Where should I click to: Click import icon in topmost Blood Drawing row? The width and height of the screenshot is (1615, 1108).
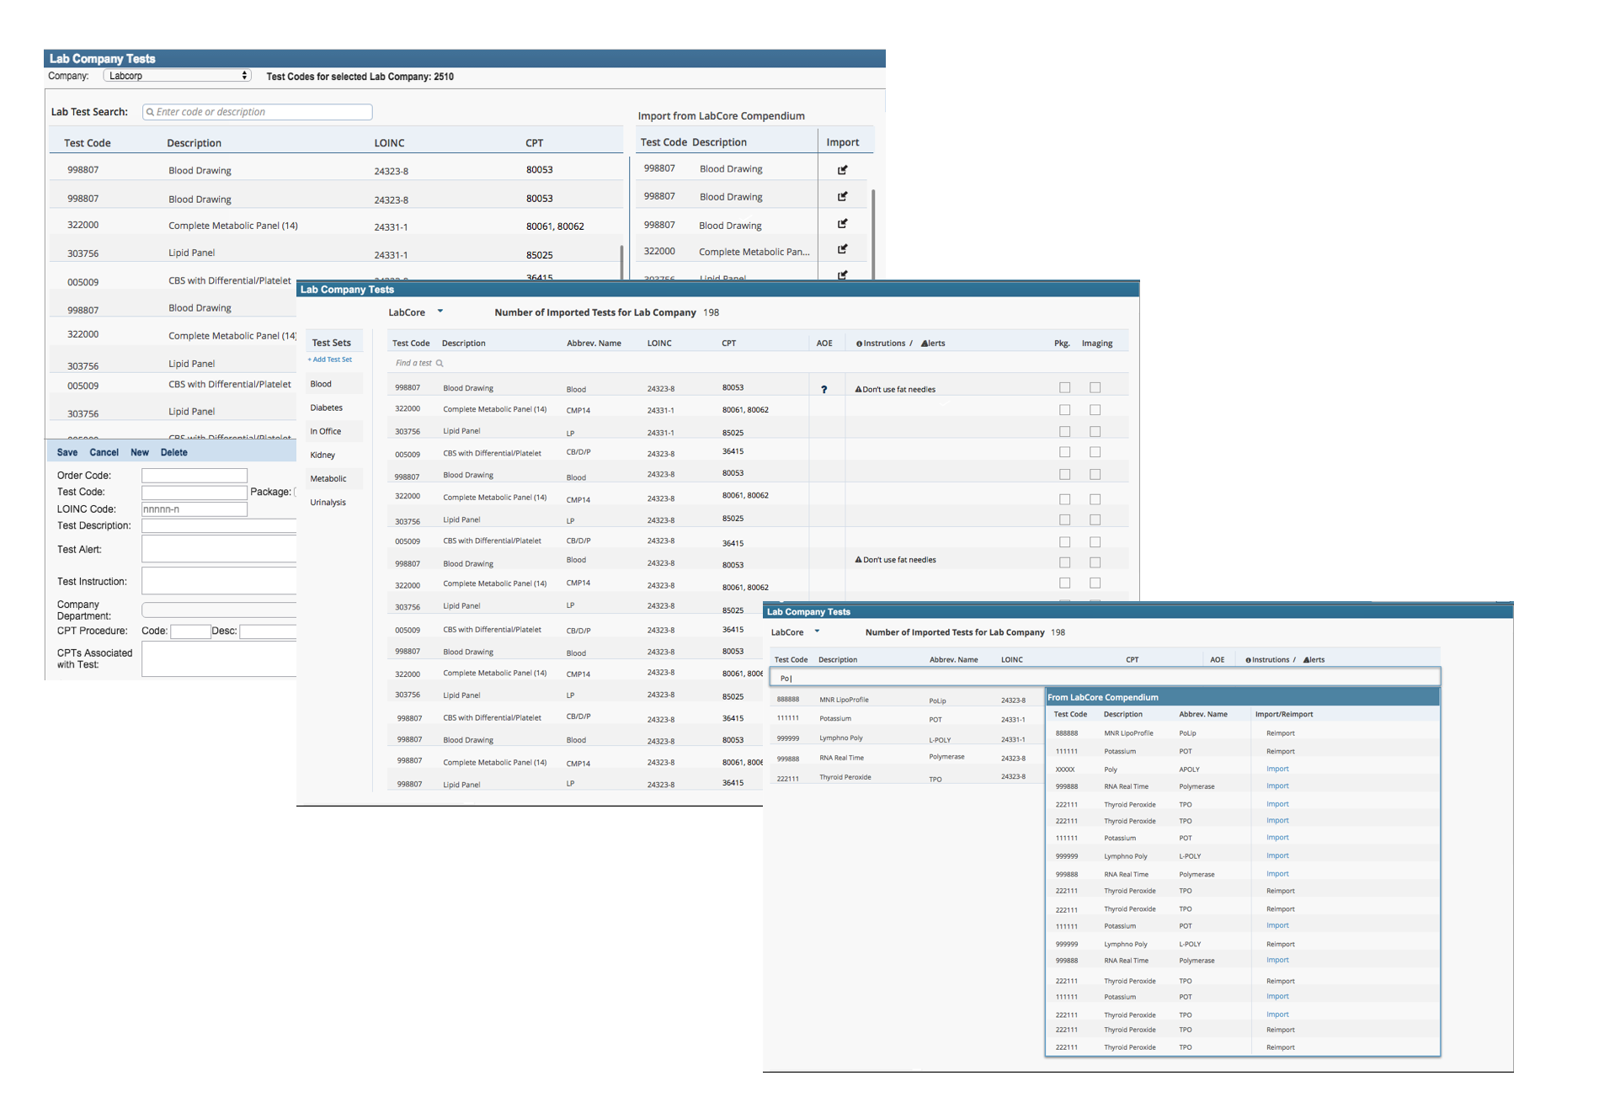point(842,169)
